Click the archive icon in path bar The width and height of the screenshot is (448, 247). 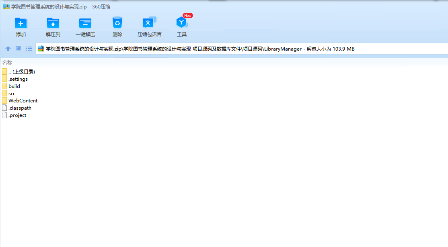click(41, 49)
